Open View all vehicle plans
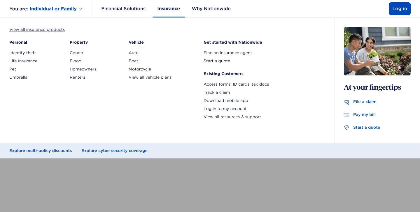 pos(150,77)
